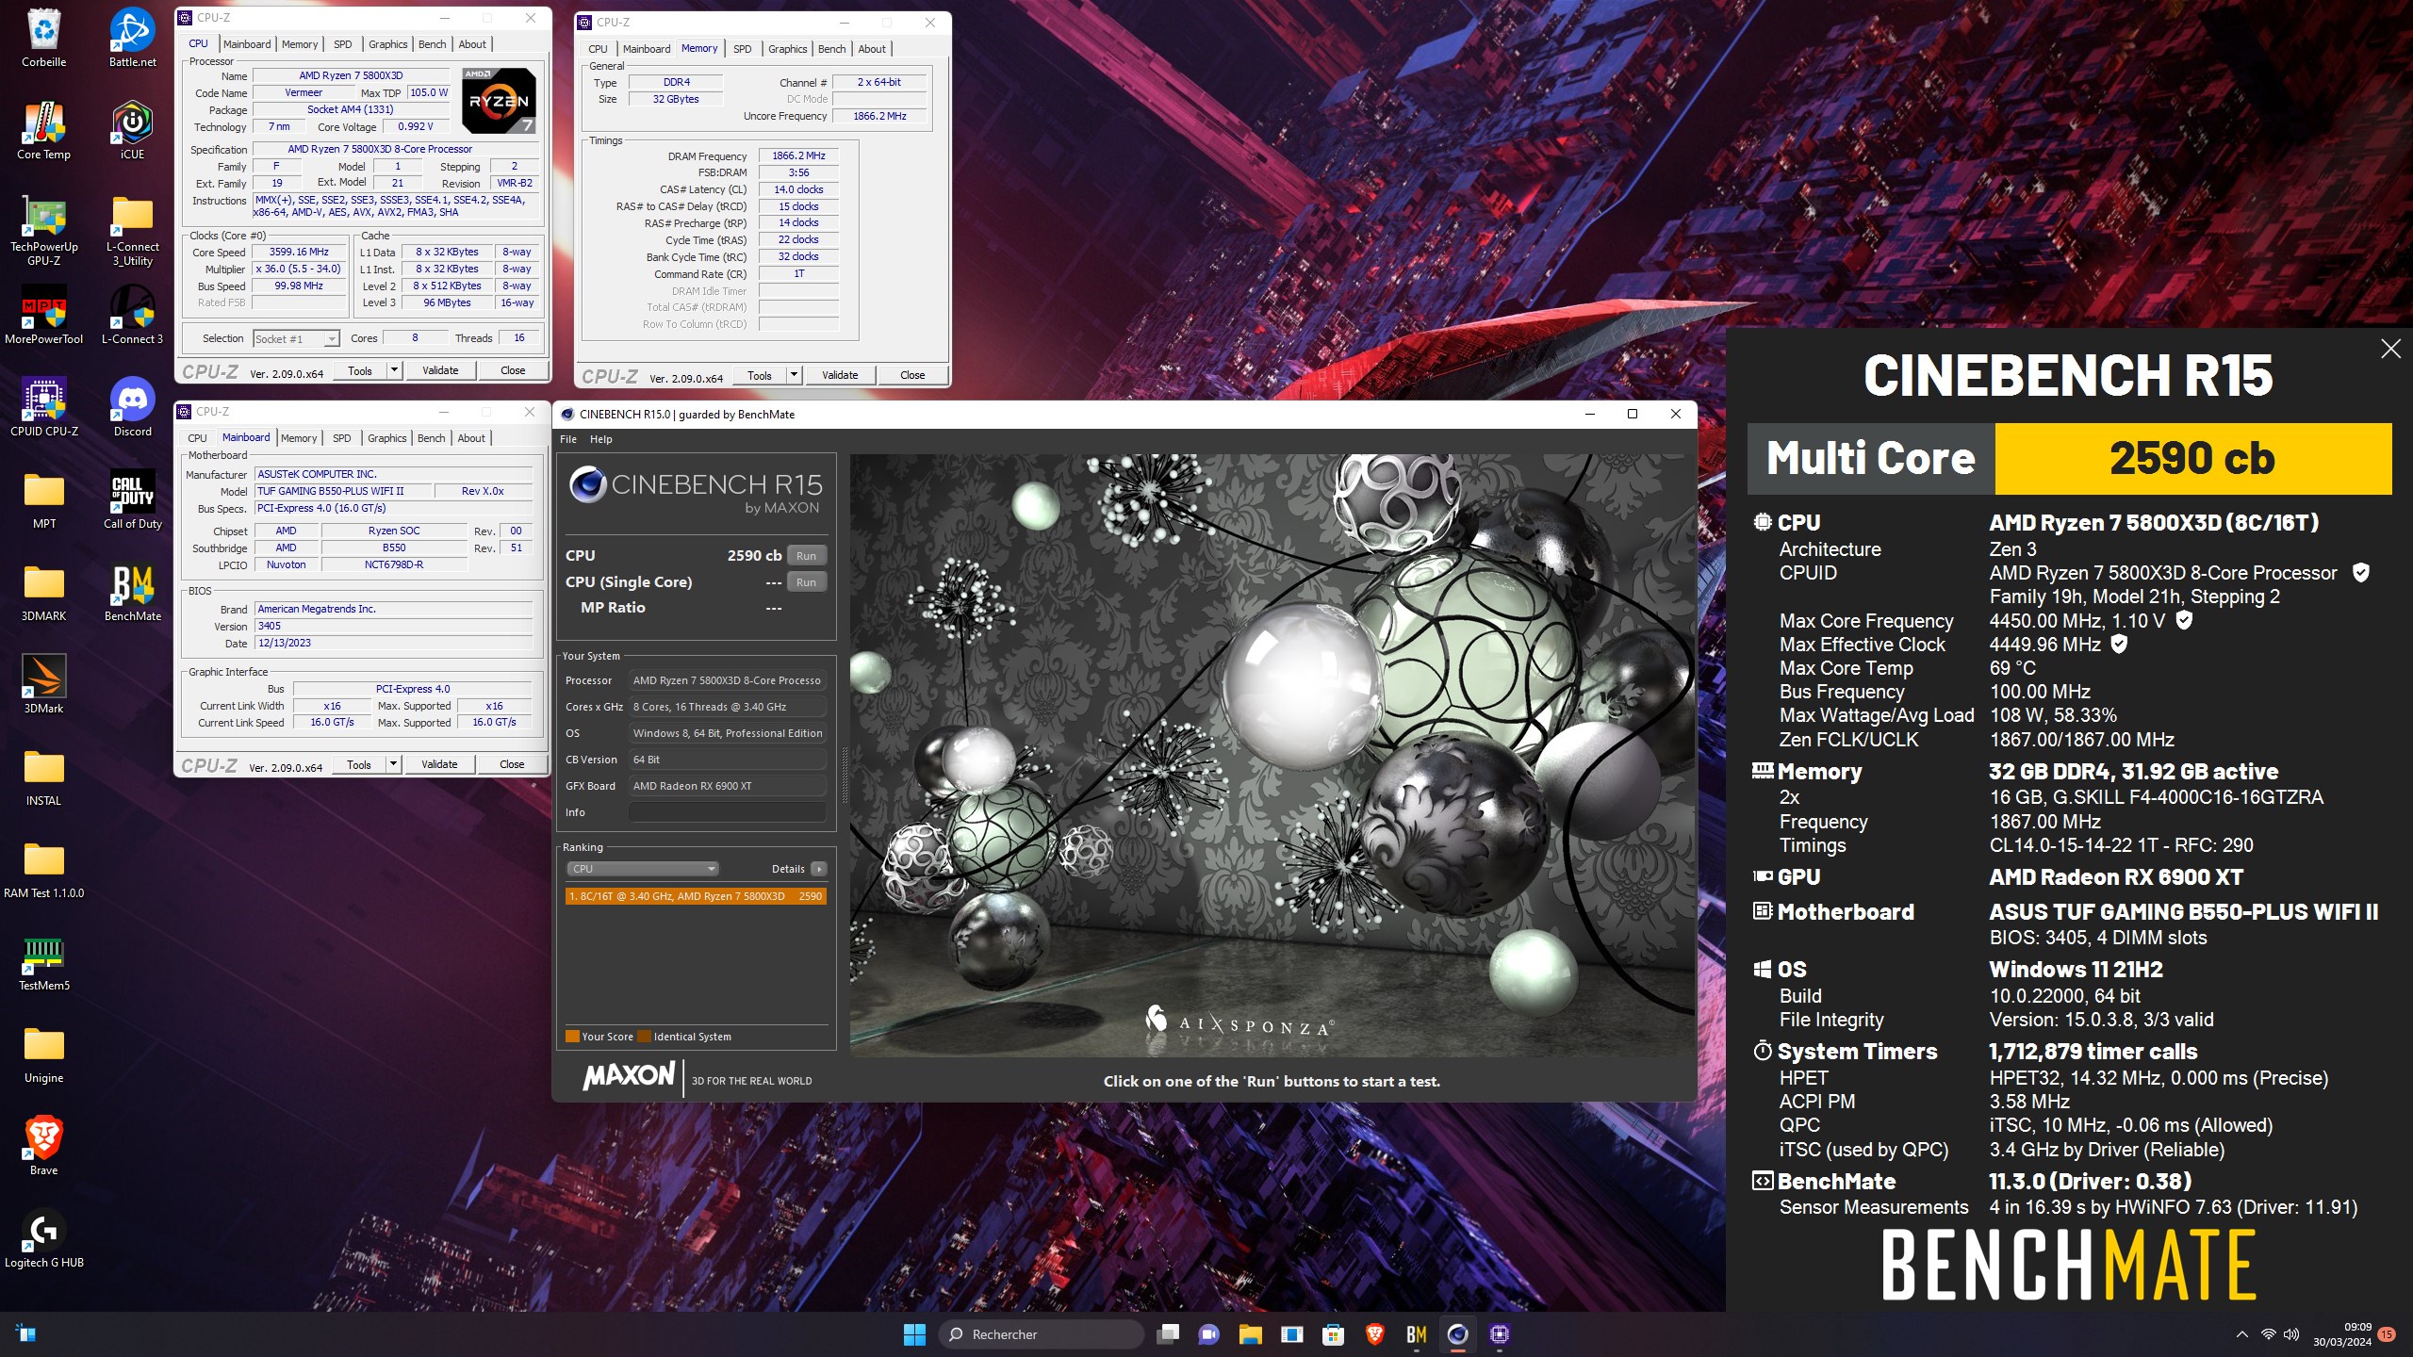2413x1357 pixels.
Task: Open the 3DMARK folder
Action: (x=43, y=592)
